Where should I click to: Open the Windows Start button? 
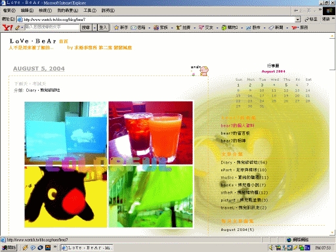pyautogui.click(x=9, y=247)
